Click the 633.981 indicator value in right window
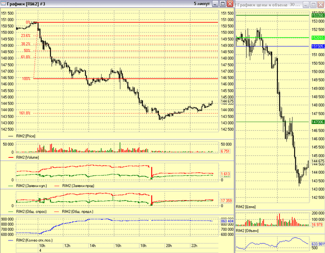325x253 pixels. pos(318,244)
